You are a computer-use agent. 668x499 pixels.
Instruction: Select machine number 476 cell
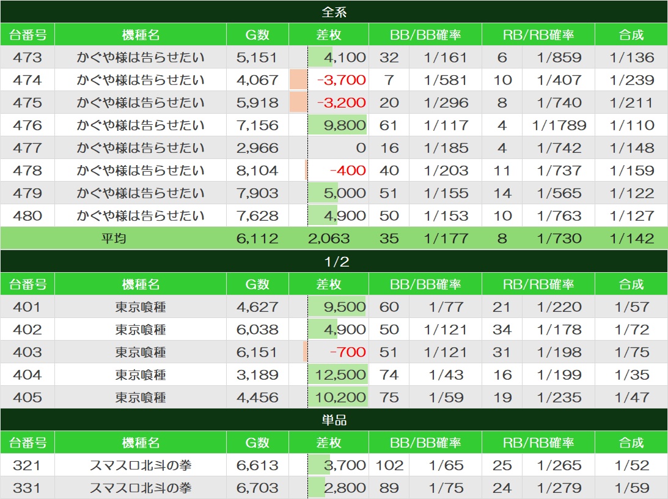[x=28, y=125]
